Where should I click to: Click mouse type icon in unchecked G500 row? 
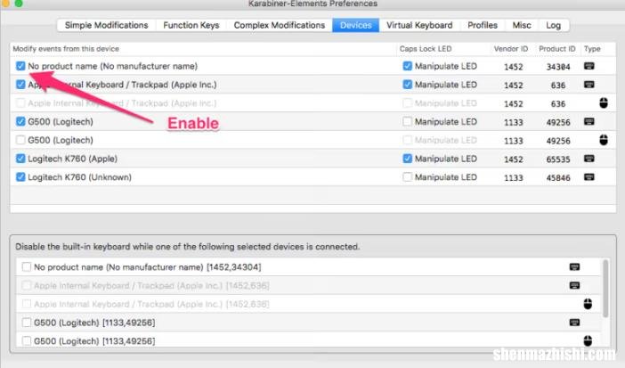coord(604,140)
